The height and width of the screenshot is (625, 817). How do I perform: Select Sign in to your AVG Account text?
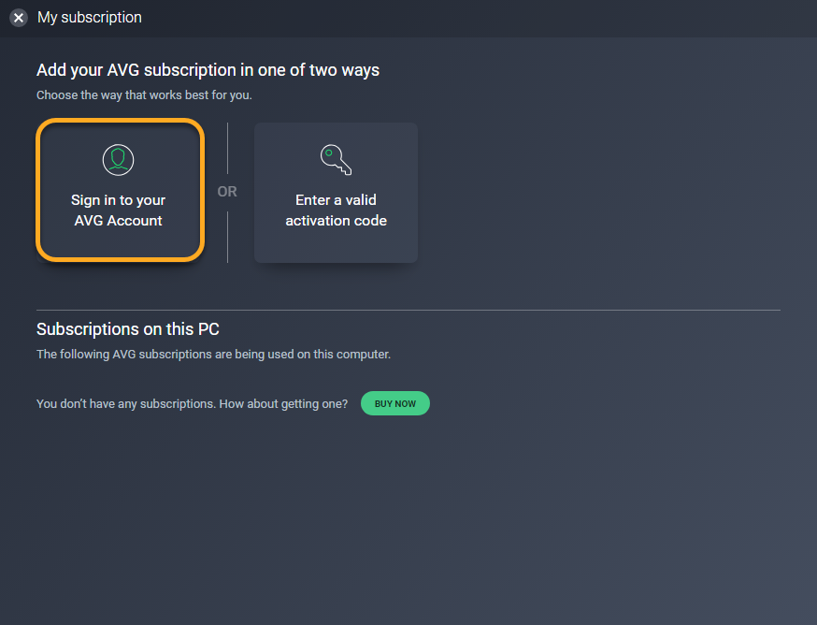(119, 211)
